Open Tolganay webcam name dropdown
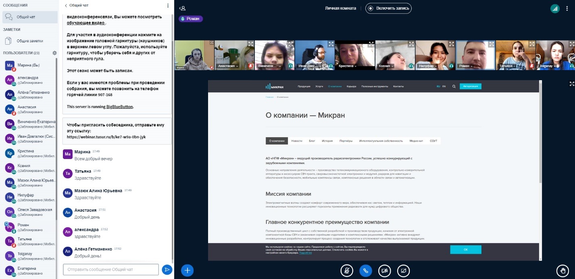575x279 pixels. [x=548, y=66]
